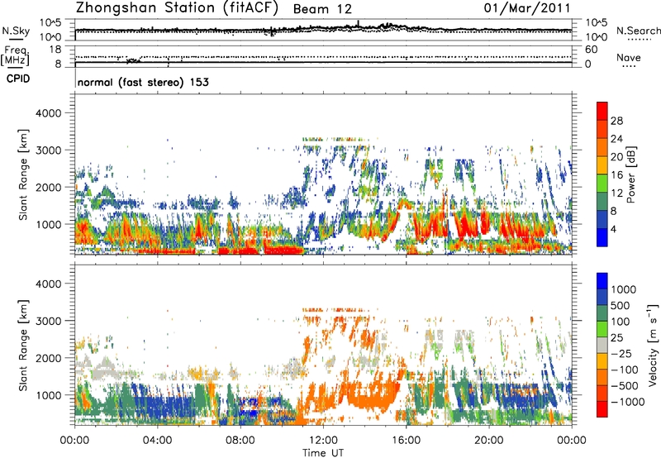
Task: Click the solid line sample under N.Sky
Action: click(x=16, y=39)
